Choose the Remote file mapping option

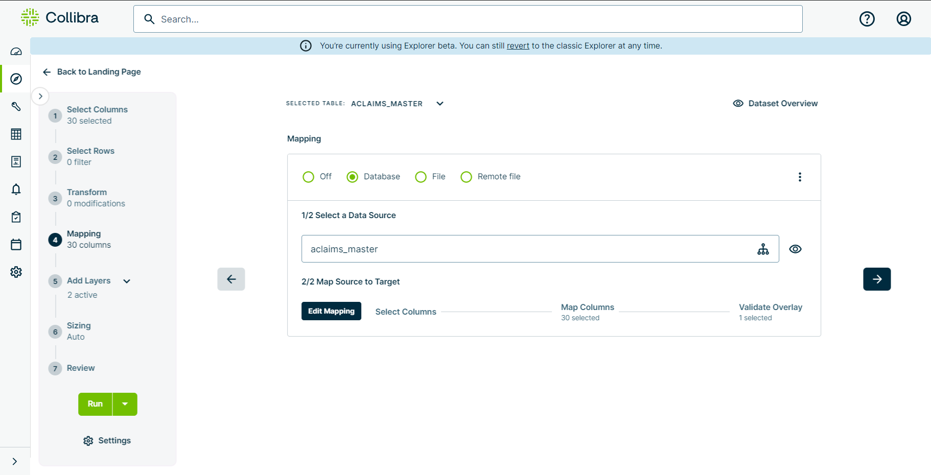[466, 177]
